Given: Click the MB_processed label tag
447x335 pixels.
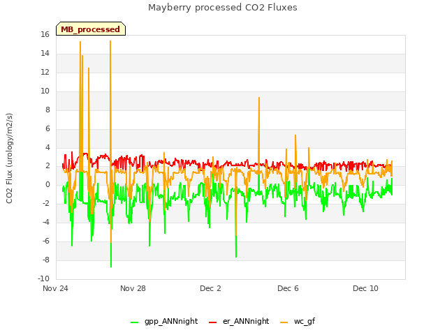Looking at the screenshot, I should [x=91, y=29].
